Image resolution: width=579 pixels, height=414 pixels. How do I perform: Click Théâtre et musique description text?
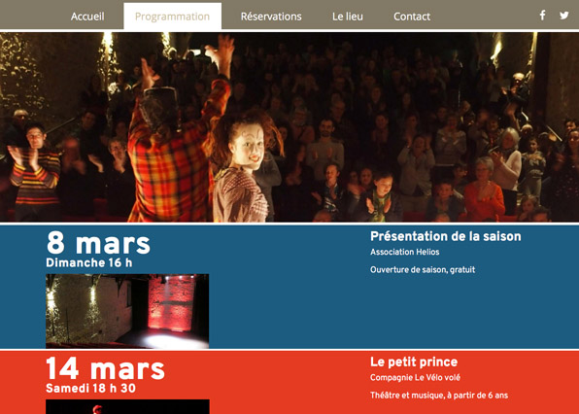(439, 396)
